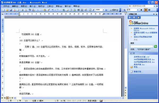
Task: Click the ruler tab-stop type selector
Action: [3, 14]
